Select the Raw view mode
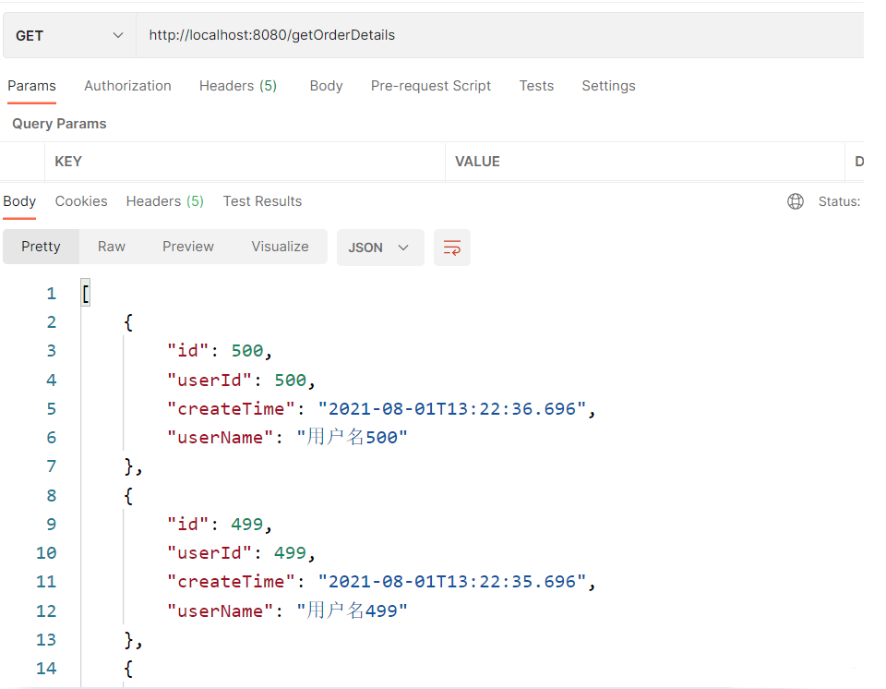The width and height of the screenshot is (886, 689). click(x=112, y=247)
